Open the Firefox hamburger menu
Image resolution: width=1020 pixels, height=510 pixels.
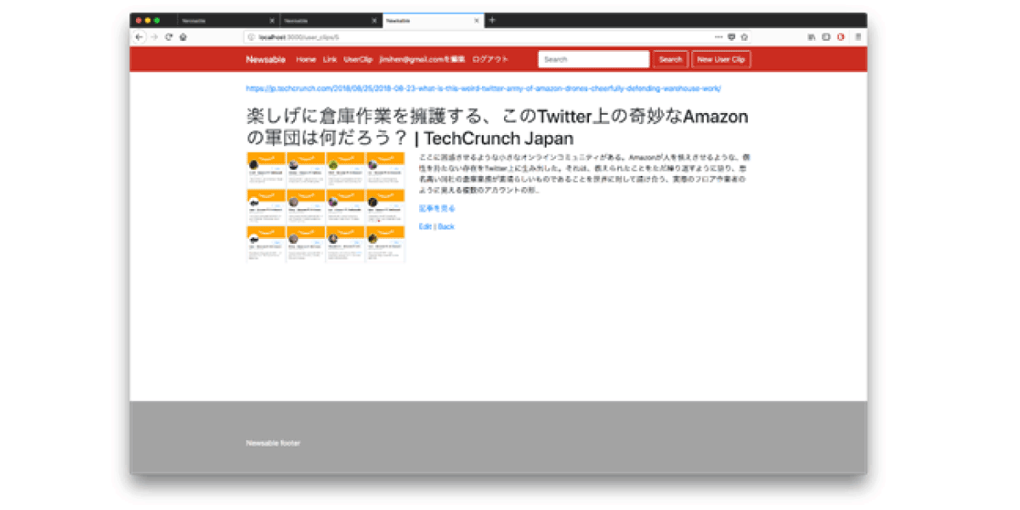[858, 37]
